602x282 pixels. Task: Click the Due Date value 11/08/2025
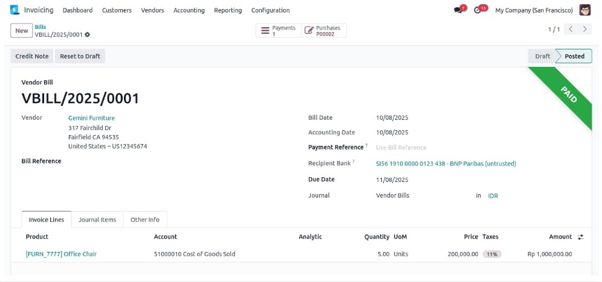tap(392, 180)
